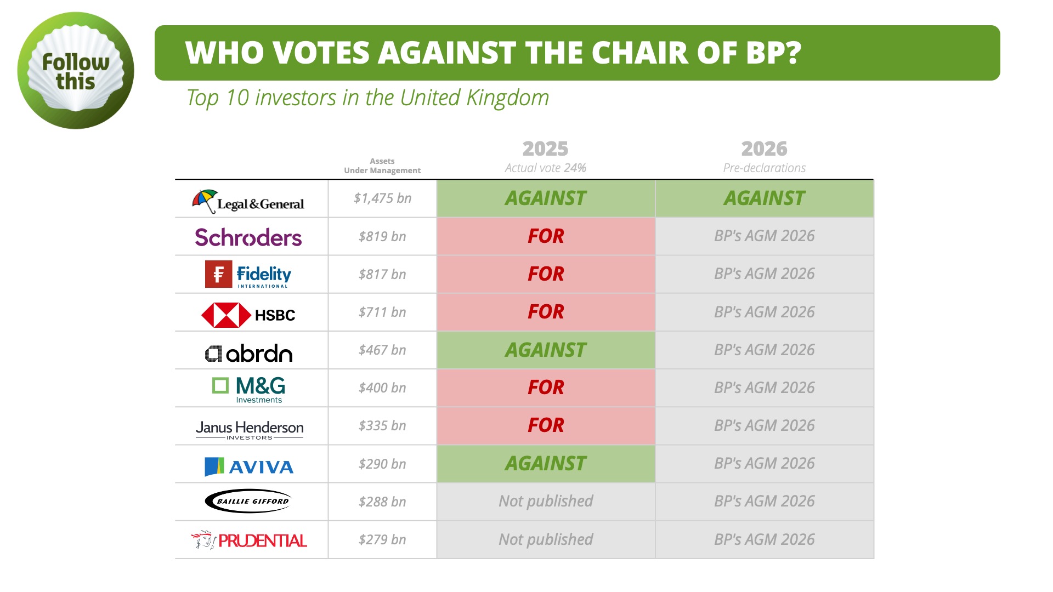Screen dimensions: 1053x592
Task: Click the Assets Under Management header
Action: click(x=382, y=166)
